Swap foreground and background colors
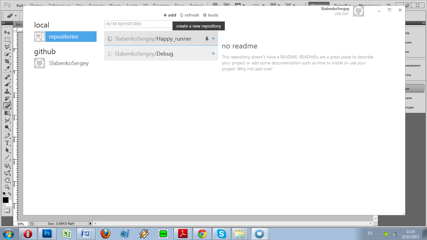The height and width of the screenshot is (240, 427). 10,194
